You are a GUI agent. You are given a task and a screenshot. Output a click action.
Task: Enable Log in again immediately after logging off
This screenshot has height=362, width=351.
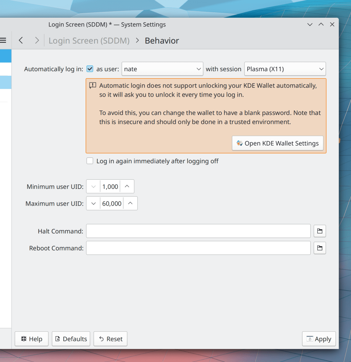click(90, 161)
